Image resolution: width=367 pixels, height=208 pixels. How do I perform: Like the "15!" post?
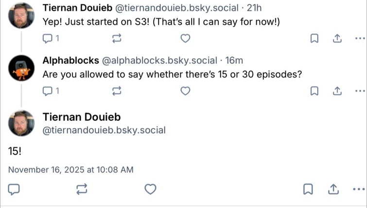pyautogui.click(x=151, y=189)
